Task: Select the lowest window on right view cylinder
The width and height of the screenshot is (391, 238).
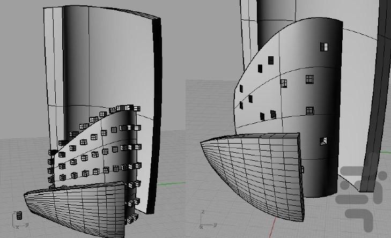Action: (323, 141)
